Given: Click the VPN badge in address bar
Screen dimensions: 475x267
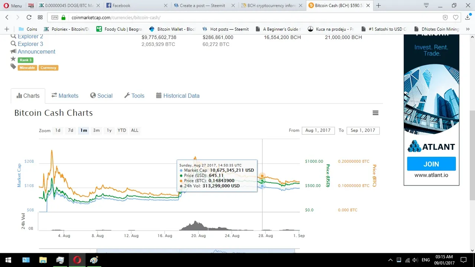Looking at the screenshot, I should coord(55,17).
